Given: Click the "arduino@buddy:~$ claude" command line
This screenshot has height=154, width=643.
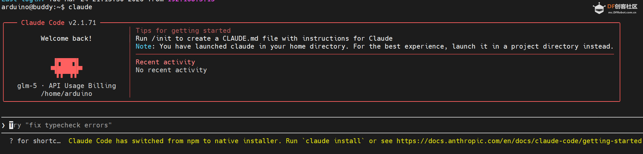Looking at the screenshot, I should pyautogui.click(x=47, y=7).
